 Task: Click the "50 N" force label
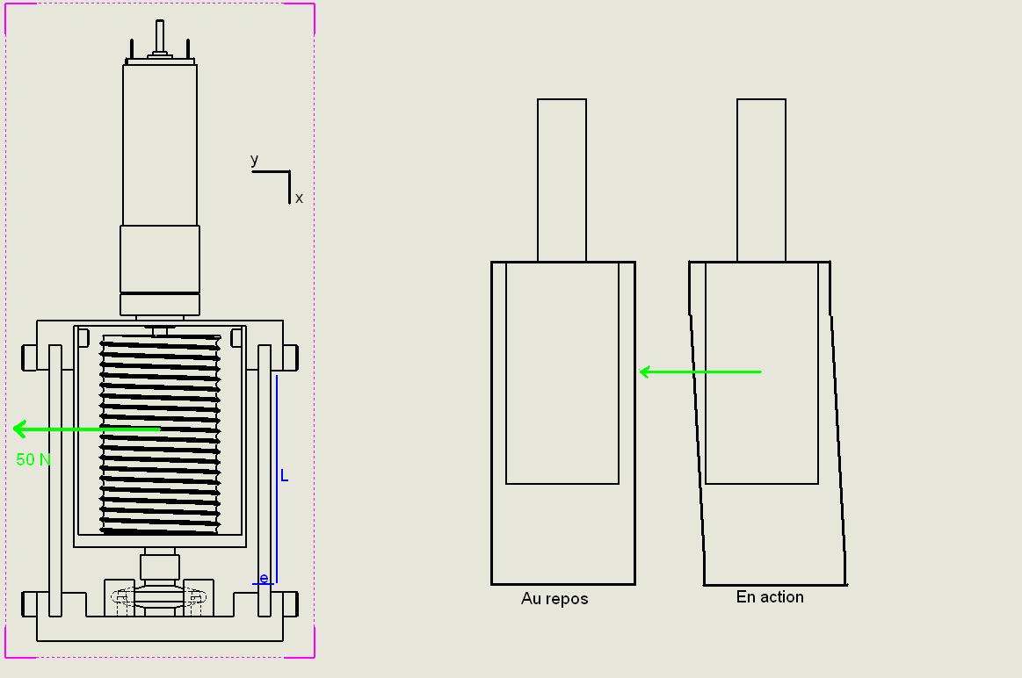click(x=33, y=459)
